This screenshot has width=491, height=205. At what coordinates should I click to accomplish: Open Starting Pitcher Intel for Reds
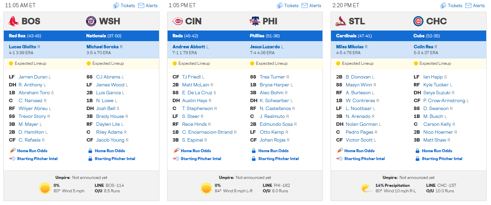[201, 159]
